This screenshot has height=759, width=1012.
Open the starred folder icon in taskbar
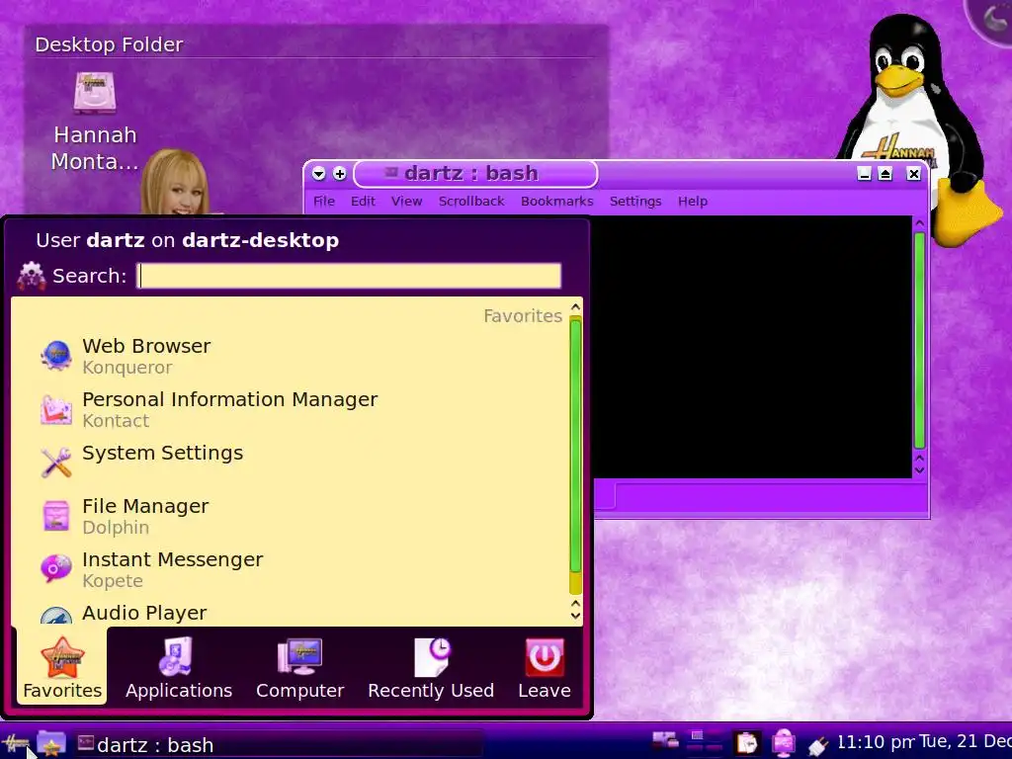point(51,744)
